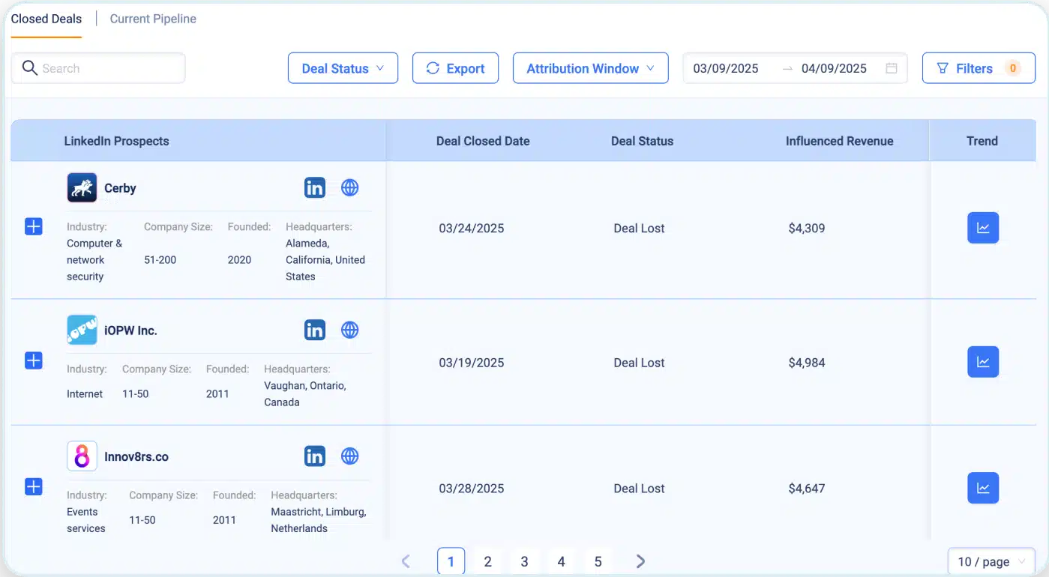The width and height of the screenshot is (1049, 577).
Task: Expand the iOPW Inc. row details
Action: tap(34, 361)
